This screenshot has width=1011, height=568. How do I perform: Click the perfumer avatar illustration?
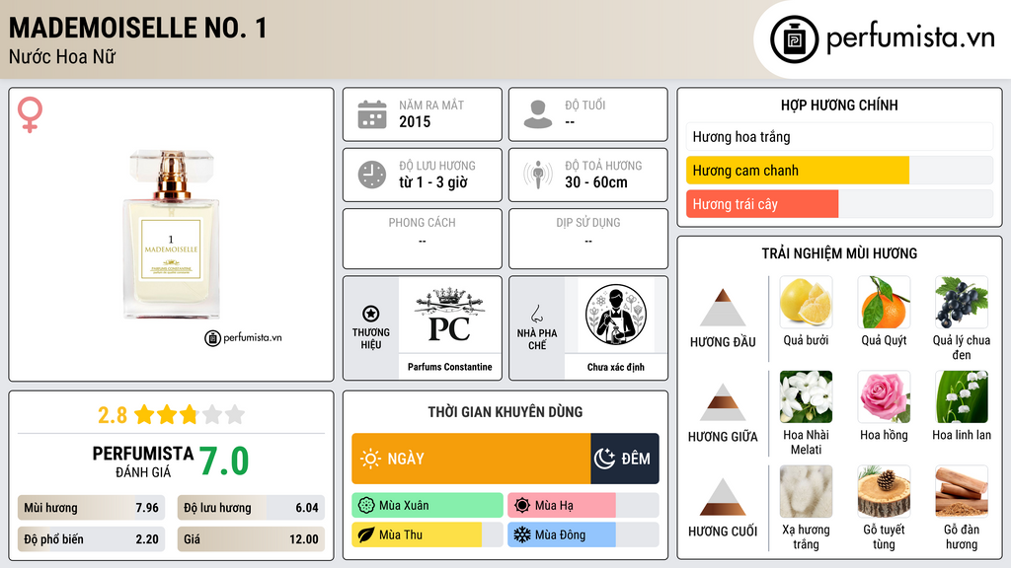click(x=616, y=315)
